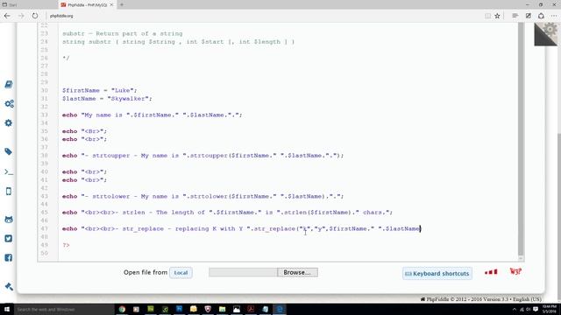Screen dimensions: 561x315
Task: Open the GitHub cat icon in sidebar
Action: click(x=9, y=220)
